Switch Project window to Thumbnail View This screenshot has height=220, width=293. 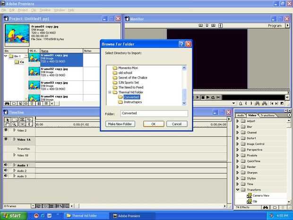(39, 104)
